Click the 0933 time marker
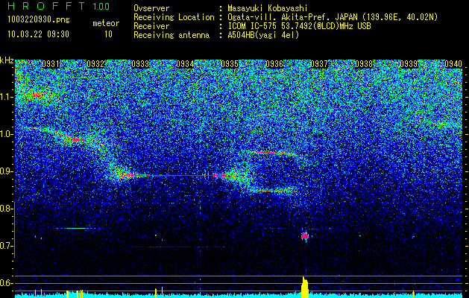The width and height of the screenshot is (469, 298). [140, 64]
